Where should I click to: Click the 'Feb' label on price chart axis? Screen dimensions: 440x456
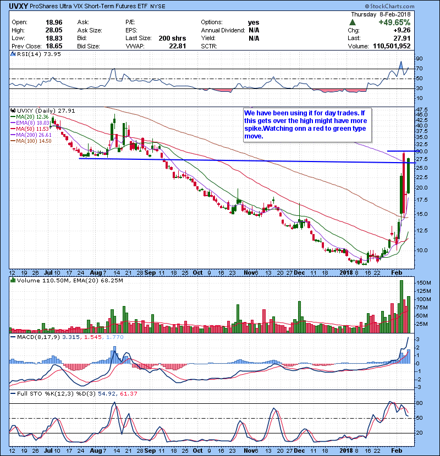[397, 273]
